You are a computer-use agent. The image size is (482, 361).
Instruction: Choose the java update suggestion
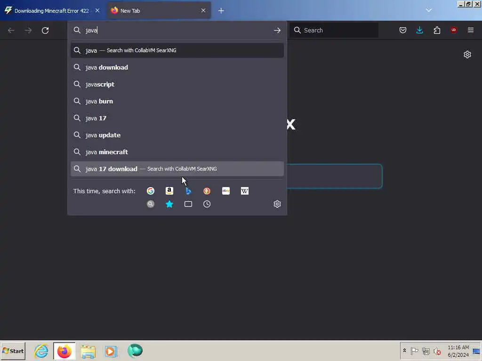click(177, 135)
